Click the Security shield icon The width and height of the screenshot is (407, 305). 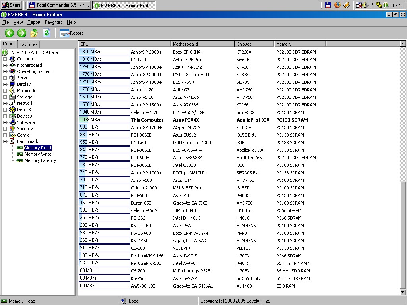(x=12, y=129)
